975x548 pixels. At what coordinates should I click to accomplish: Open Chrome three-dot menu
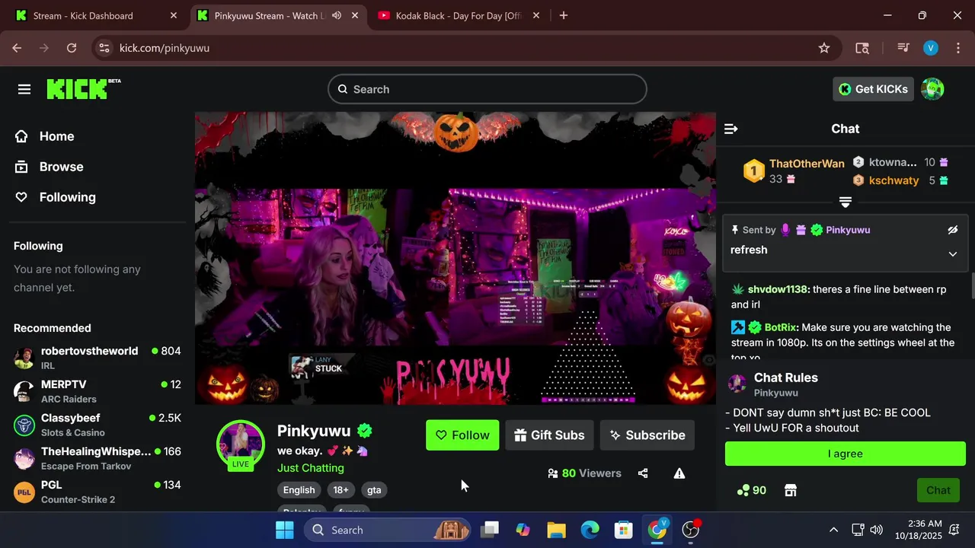957,48
